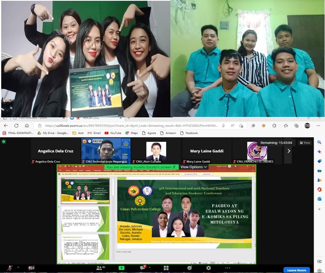325x273 pixels.
Task: Show next participants with right arrow
Action: 289,151
